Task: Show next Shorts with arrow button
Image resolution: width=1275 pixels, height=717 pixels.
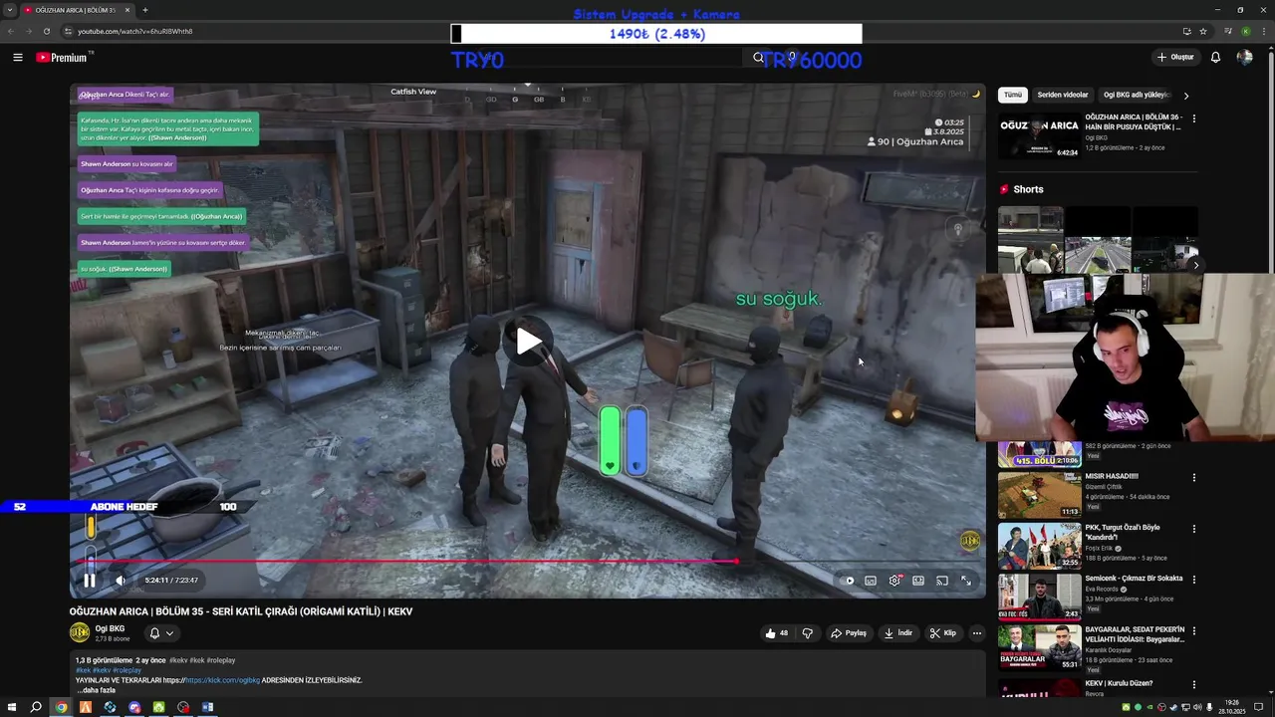Action: tap(1195, 265)
